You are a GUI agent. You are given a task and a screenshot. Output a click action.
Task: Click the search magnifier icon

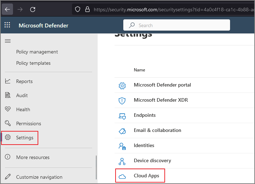click(x=132, y=25)
